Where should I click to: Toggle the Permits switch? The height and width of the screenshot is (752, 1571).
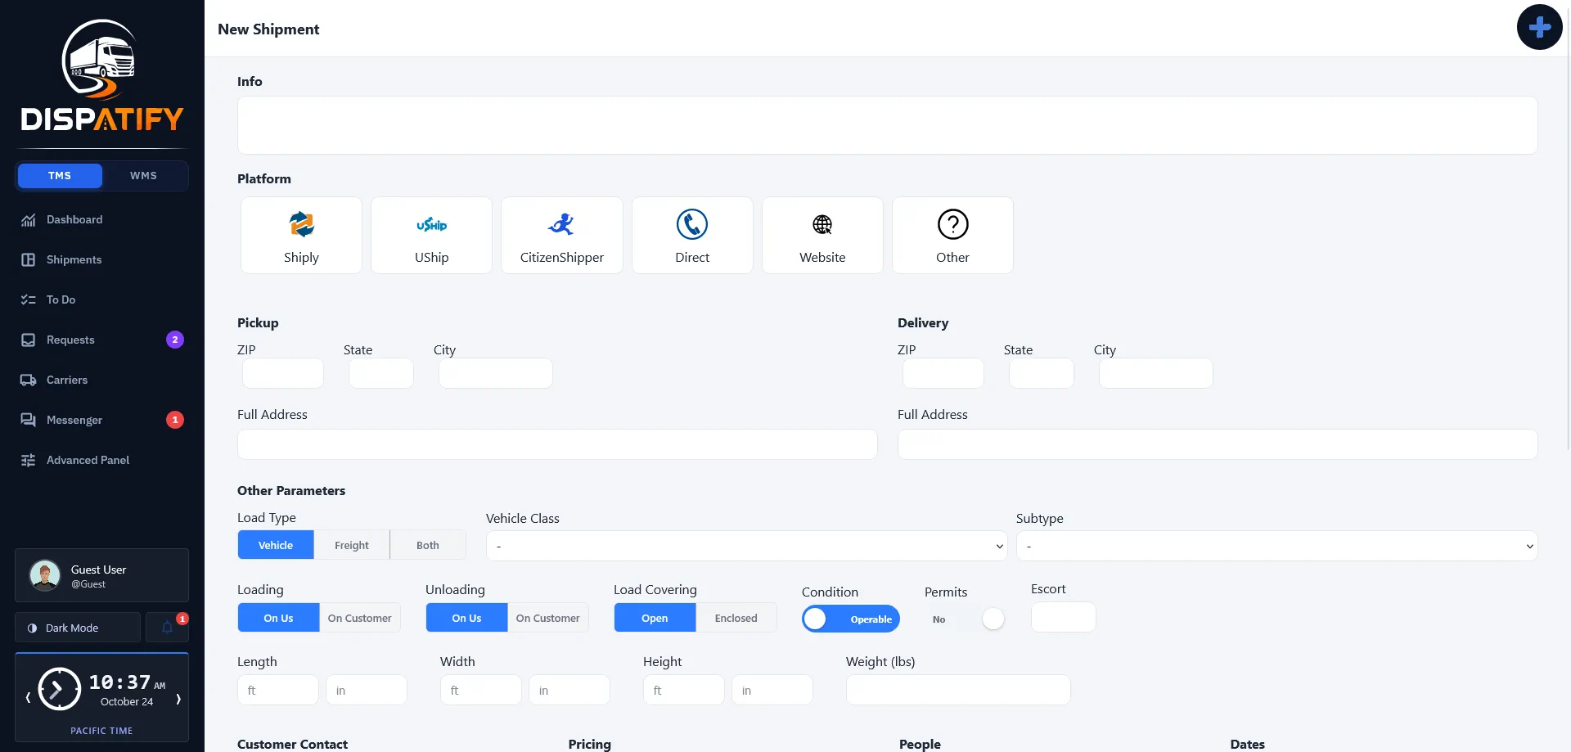coord(966,619)
